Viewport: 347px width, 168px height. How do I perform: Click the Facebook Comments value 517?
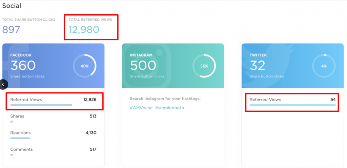(x=93, y=149)
